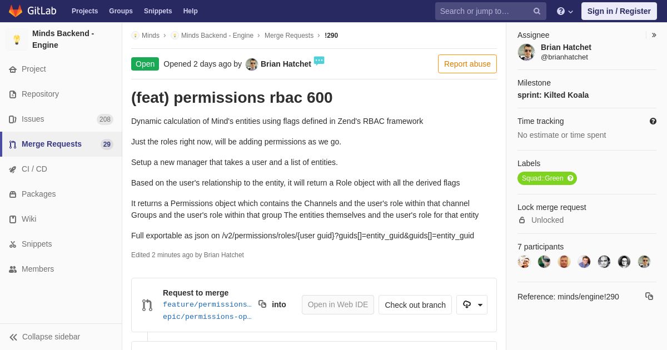Viewport: 667px width, 350px height.
Task: Click the Minds Backend Engine lightbulb avatar
Action: [17, 39]
